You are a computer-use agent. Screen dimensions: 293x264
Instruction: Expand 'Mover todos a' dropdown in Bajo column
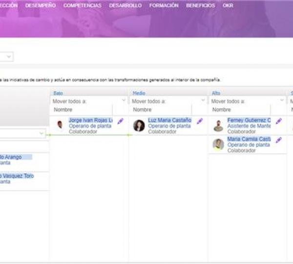click(124, 101)
